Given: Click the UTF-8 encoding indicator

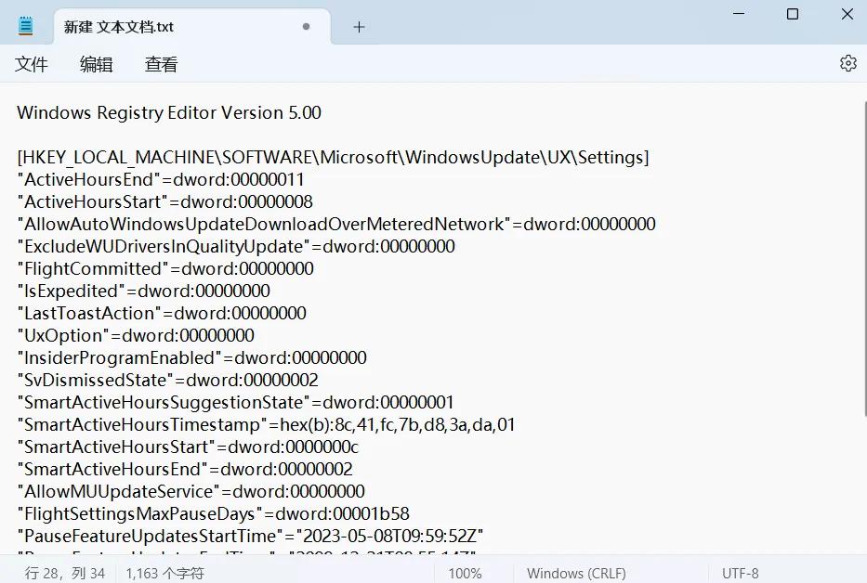Looking at the screenshot, I should [740, 573].
